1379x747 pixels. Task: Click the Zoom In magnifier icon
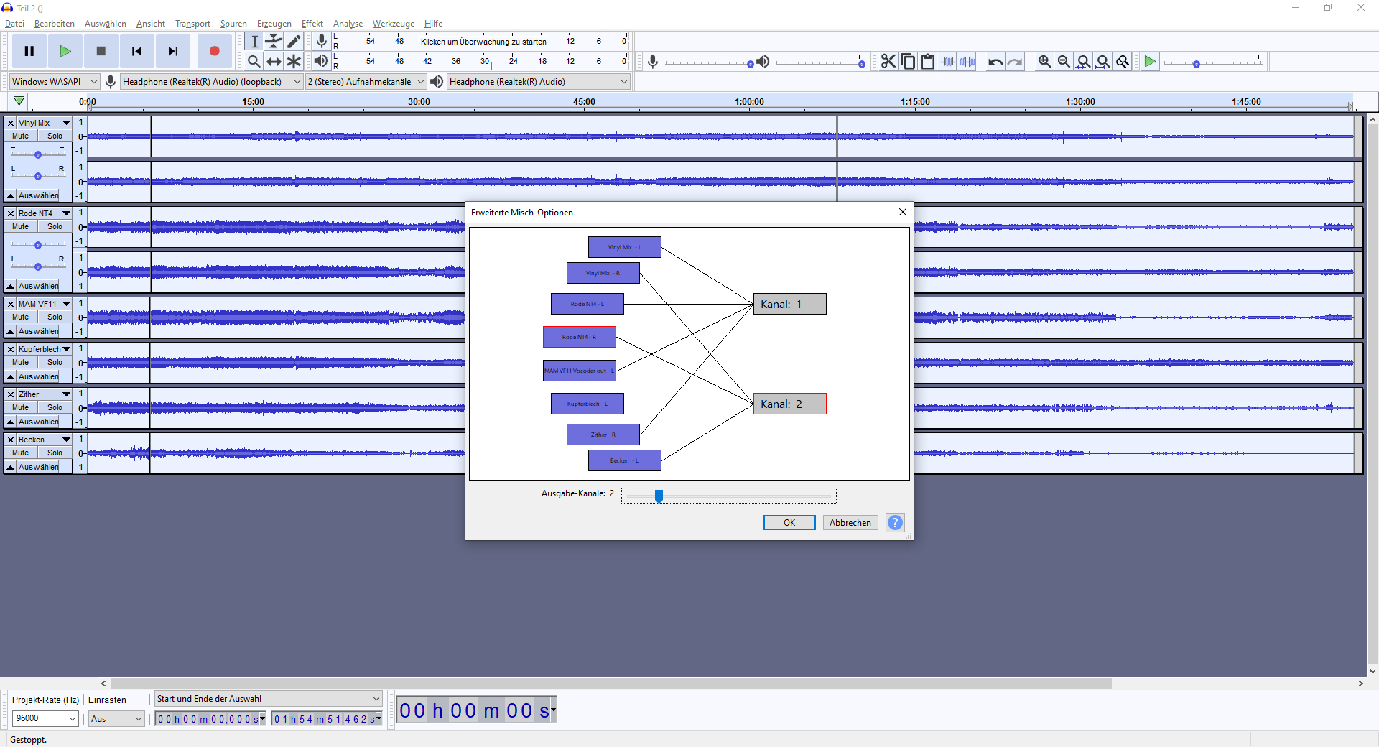[1044, 62]
